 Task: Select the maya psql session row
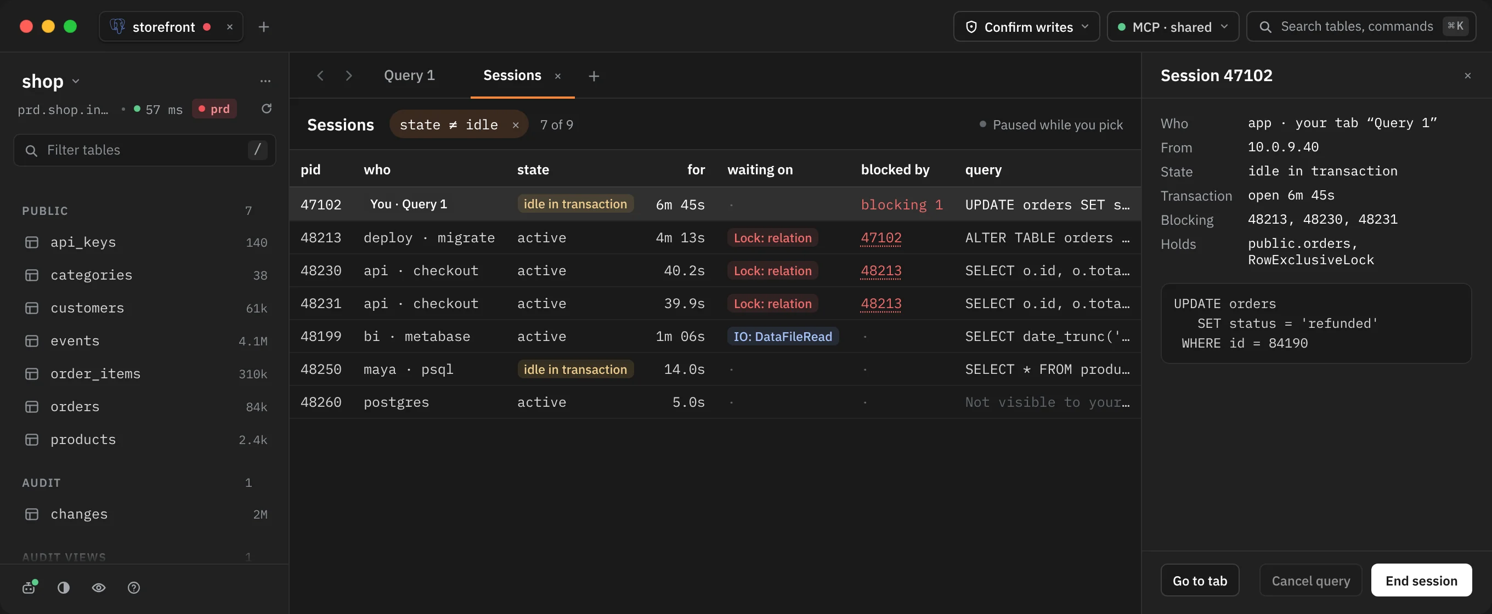click(715, 370)
